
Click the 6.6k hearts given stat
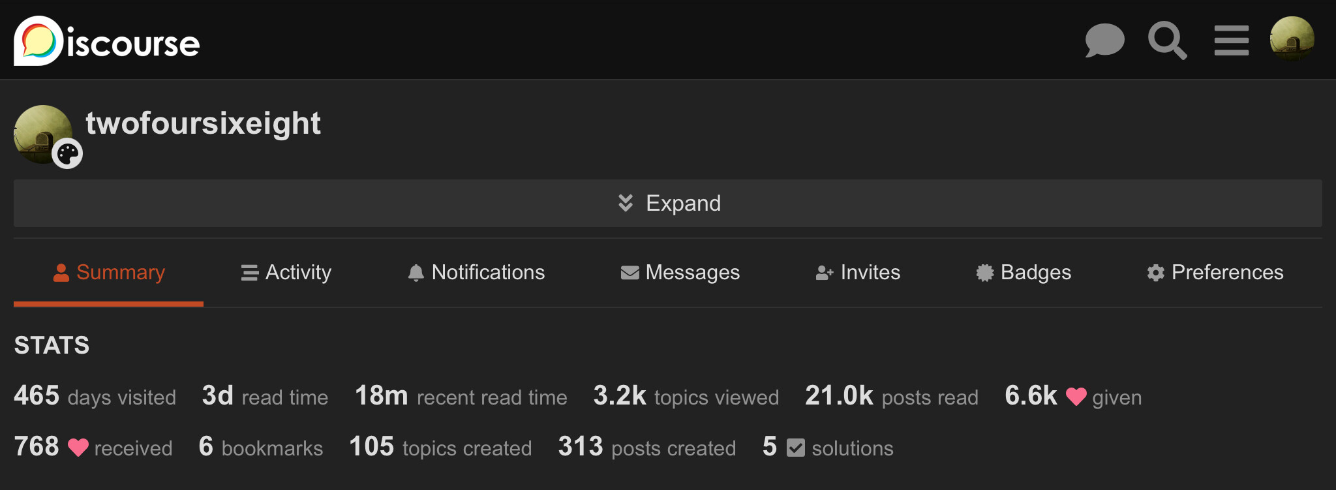[x=1073, y=397]
